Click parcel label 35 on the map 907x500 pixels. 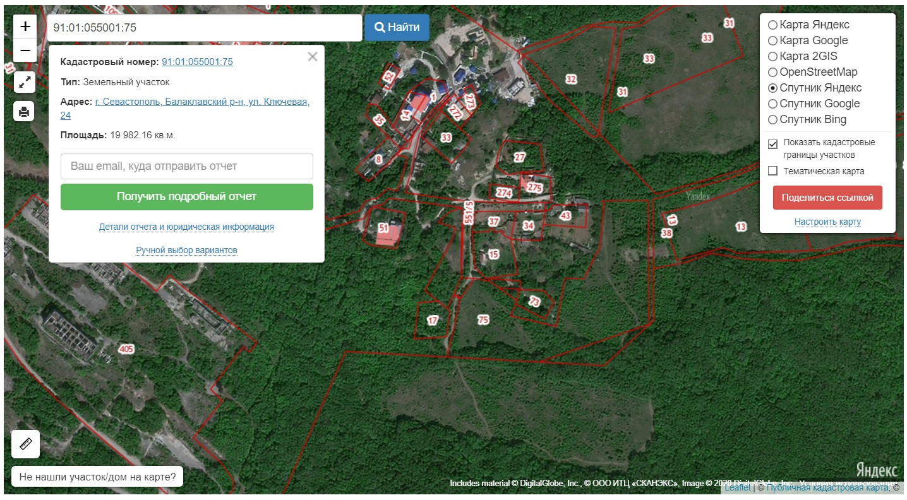click(x=379, y=119)
